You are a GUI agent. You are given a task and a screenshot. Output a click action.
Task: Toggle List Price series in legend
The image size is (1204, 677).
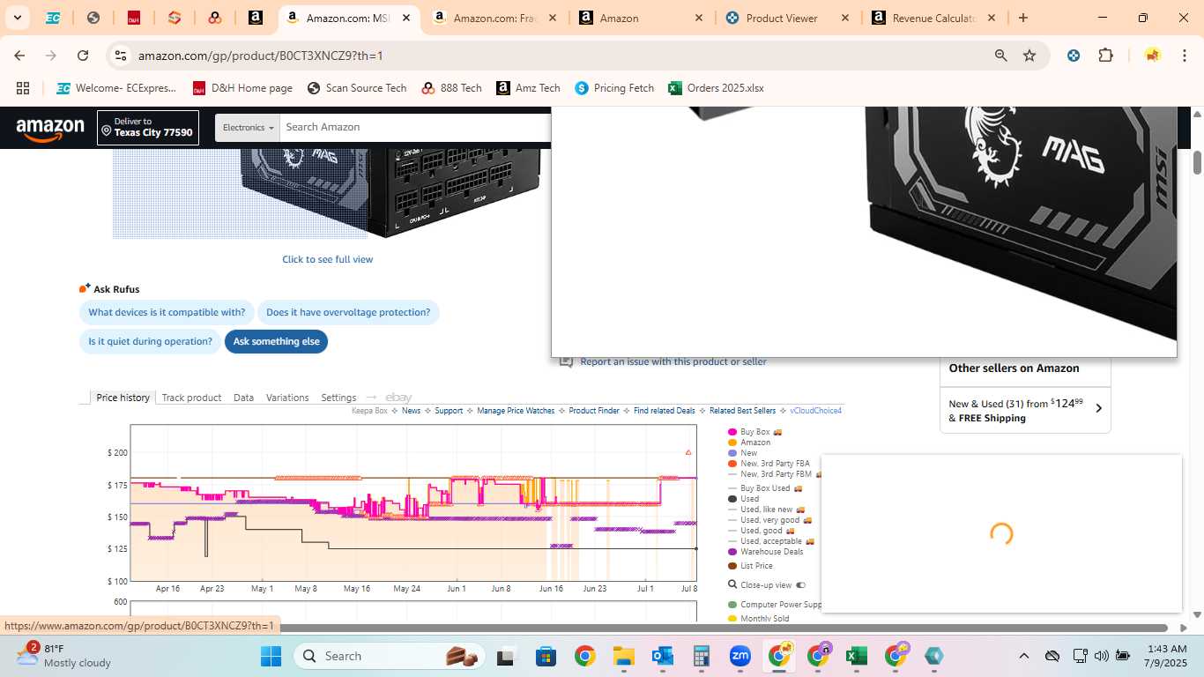click(x=750, y=566)
